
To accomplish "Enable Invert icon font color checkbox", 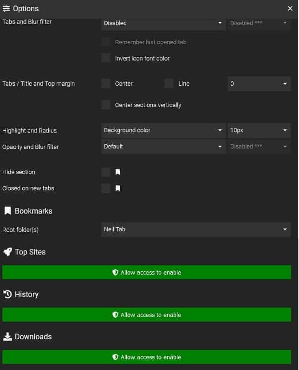I will click(106, 58).
